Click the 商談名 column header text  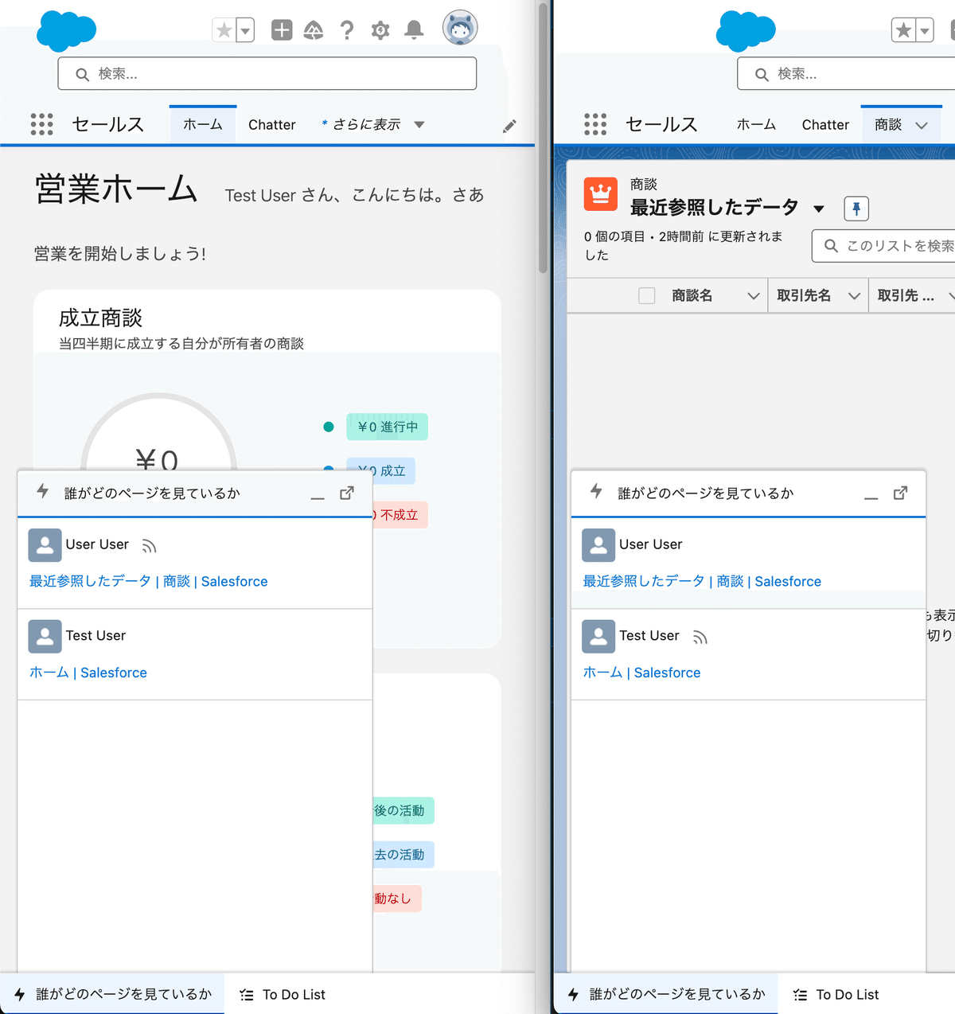[692, 295]
